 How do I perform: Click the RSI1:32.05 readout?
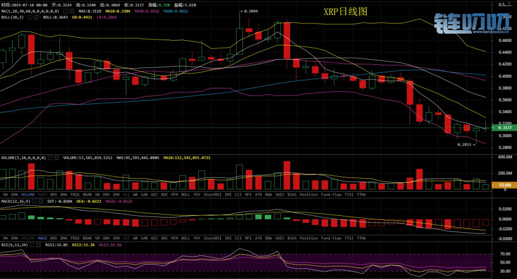pyautogui.click(x=56, y=245)
